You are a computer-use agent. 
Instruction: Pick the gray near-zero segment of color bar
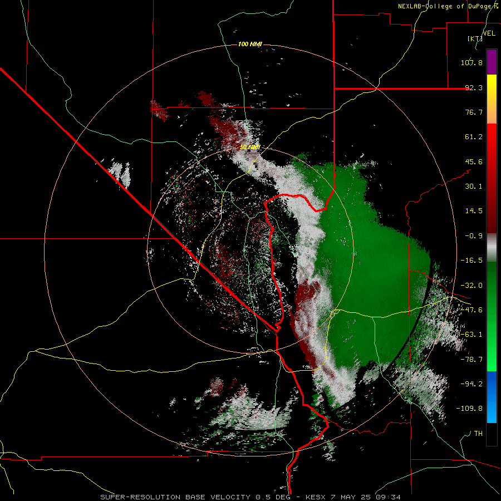[x=492, y=248]
